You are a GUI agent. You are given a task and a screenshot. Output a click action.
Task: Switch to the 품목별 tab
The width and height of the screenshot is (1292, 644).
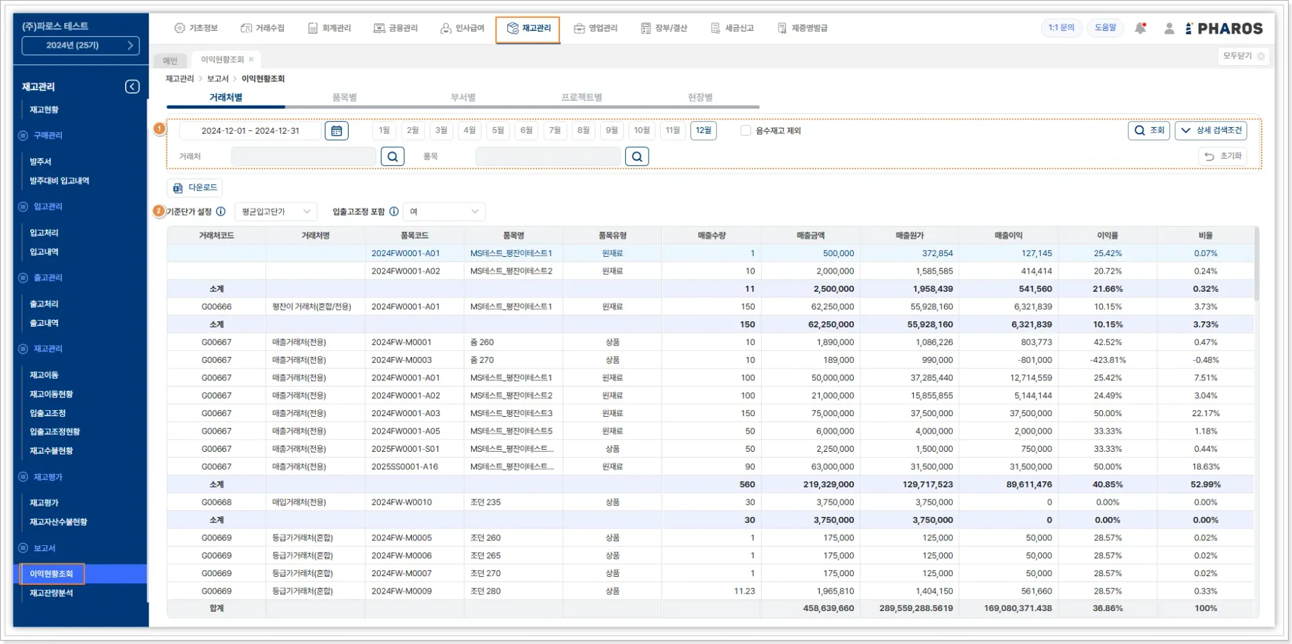[x=344, y=97]
